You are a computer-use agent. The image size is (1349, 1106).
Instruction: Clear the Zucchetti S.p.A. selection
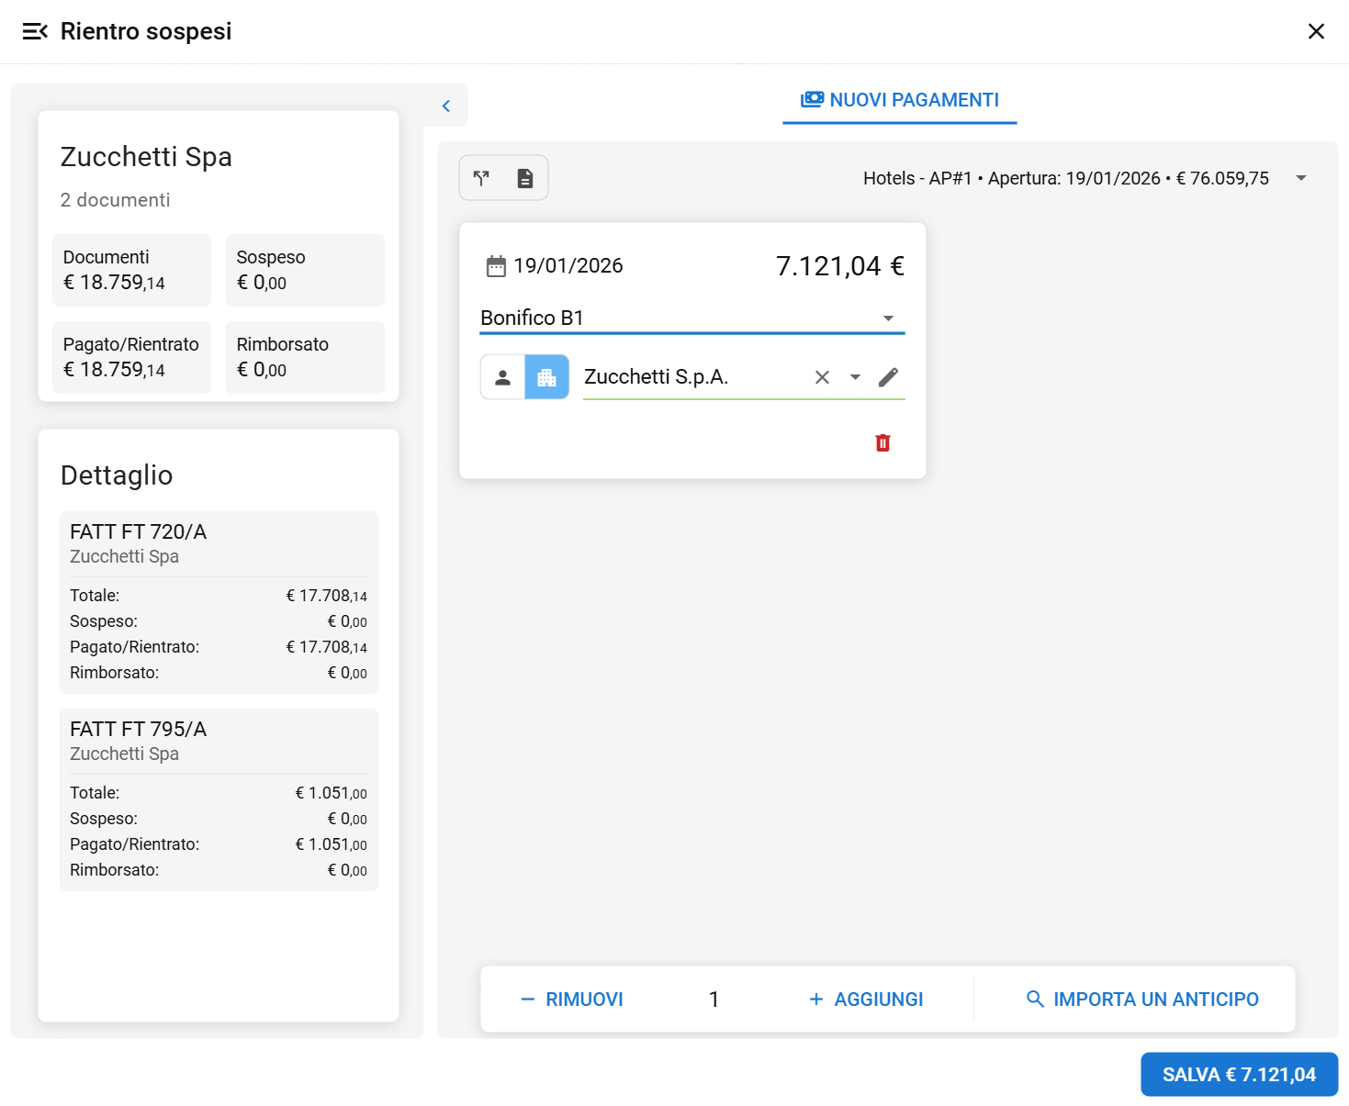click(x=822, y=377)
